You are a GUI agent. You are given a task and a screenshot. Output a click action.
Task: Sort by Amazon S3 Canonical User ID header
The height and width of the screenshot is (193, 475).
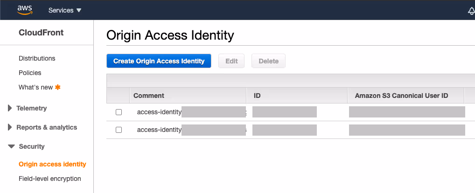click(x=406, y=96)
